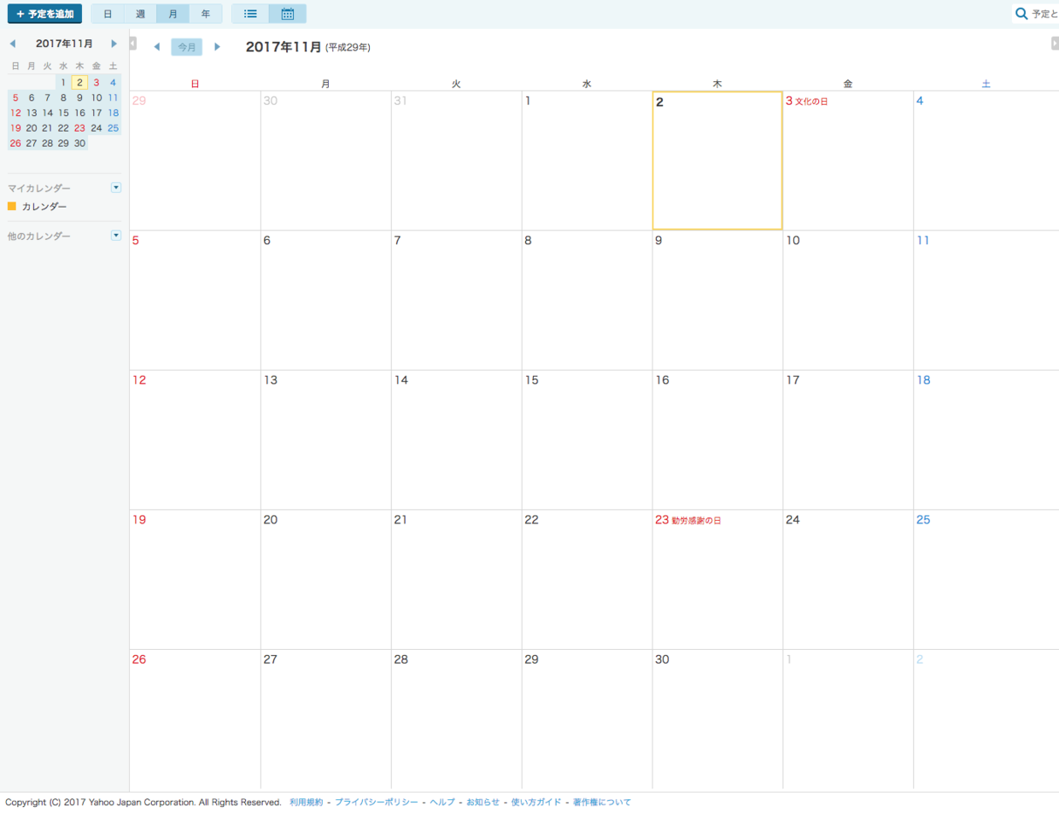This screenshot has width=1059, height=813.
Task: Select the 月 month view tab
Action: click(x=173, y=14)
